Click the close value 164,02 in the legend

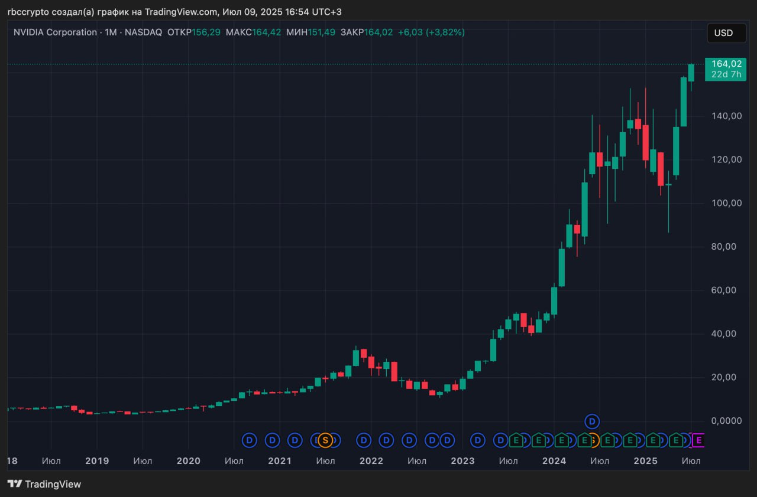pyautogui.click(x=378, y=32)
